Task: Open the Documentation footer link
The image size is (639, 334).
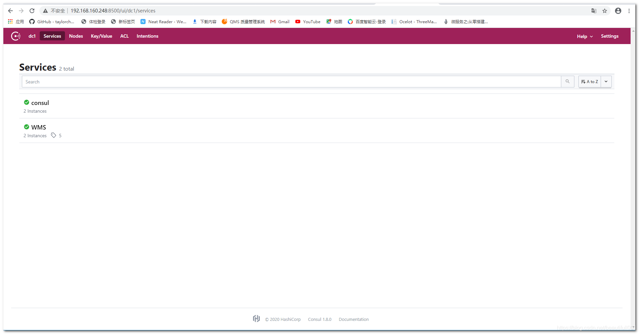Action: tap(354, 319)
